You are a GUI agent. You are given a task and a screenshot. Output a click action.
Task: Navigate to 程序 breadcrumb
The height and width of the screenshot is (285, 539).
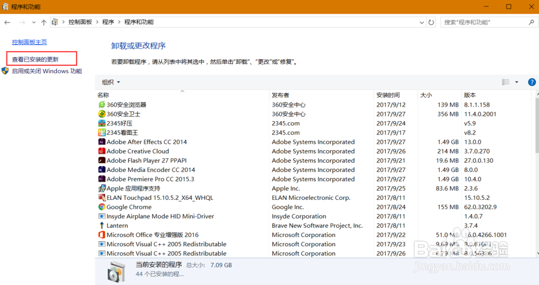[x=108, y=22]
